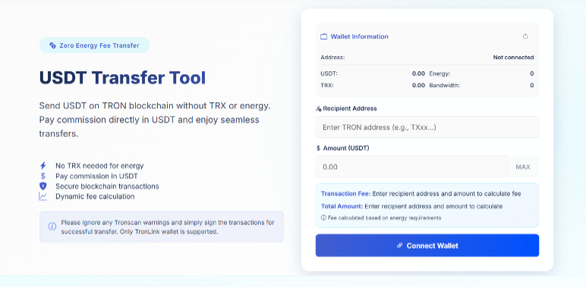Click the Transaction Fee: label
586x288 pixels.
point(345,193)
